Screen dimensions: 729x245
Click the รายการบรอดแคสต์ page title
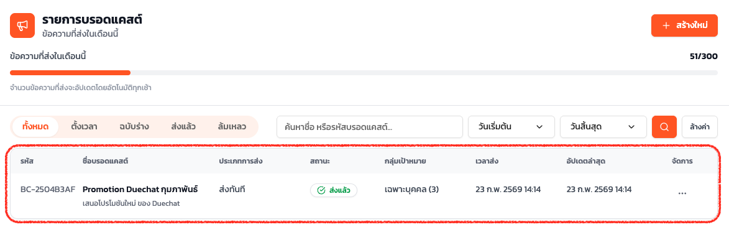pyautogui.click(x=92, y=20)
